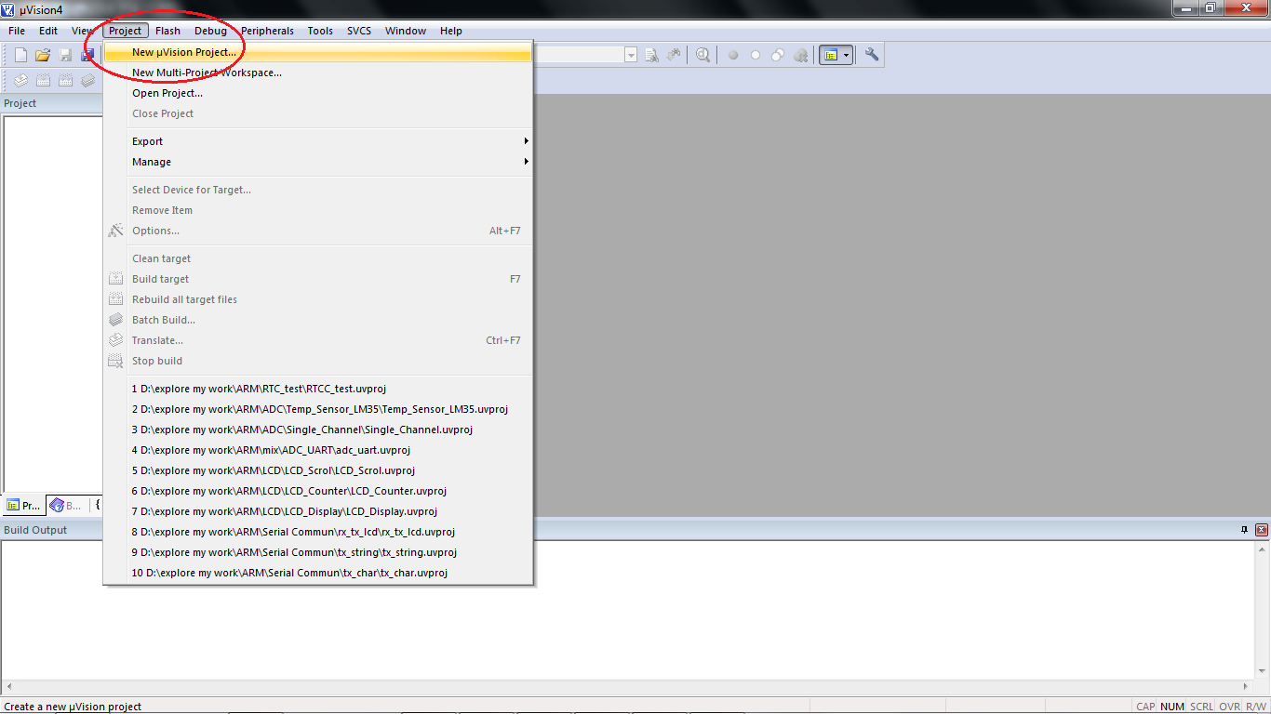1271x714 pixels.
Task: Click the Open file folder icon
Action: point(43,55)
